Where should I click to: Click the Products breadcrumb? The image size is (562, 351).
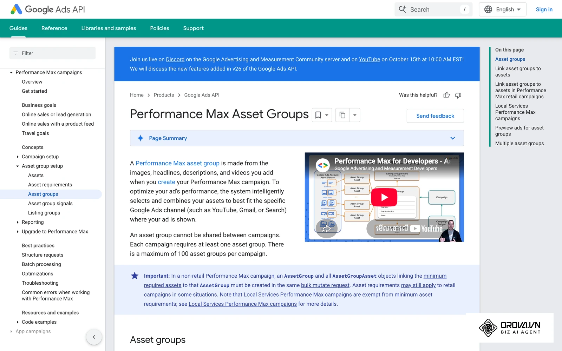pos(164,95)
